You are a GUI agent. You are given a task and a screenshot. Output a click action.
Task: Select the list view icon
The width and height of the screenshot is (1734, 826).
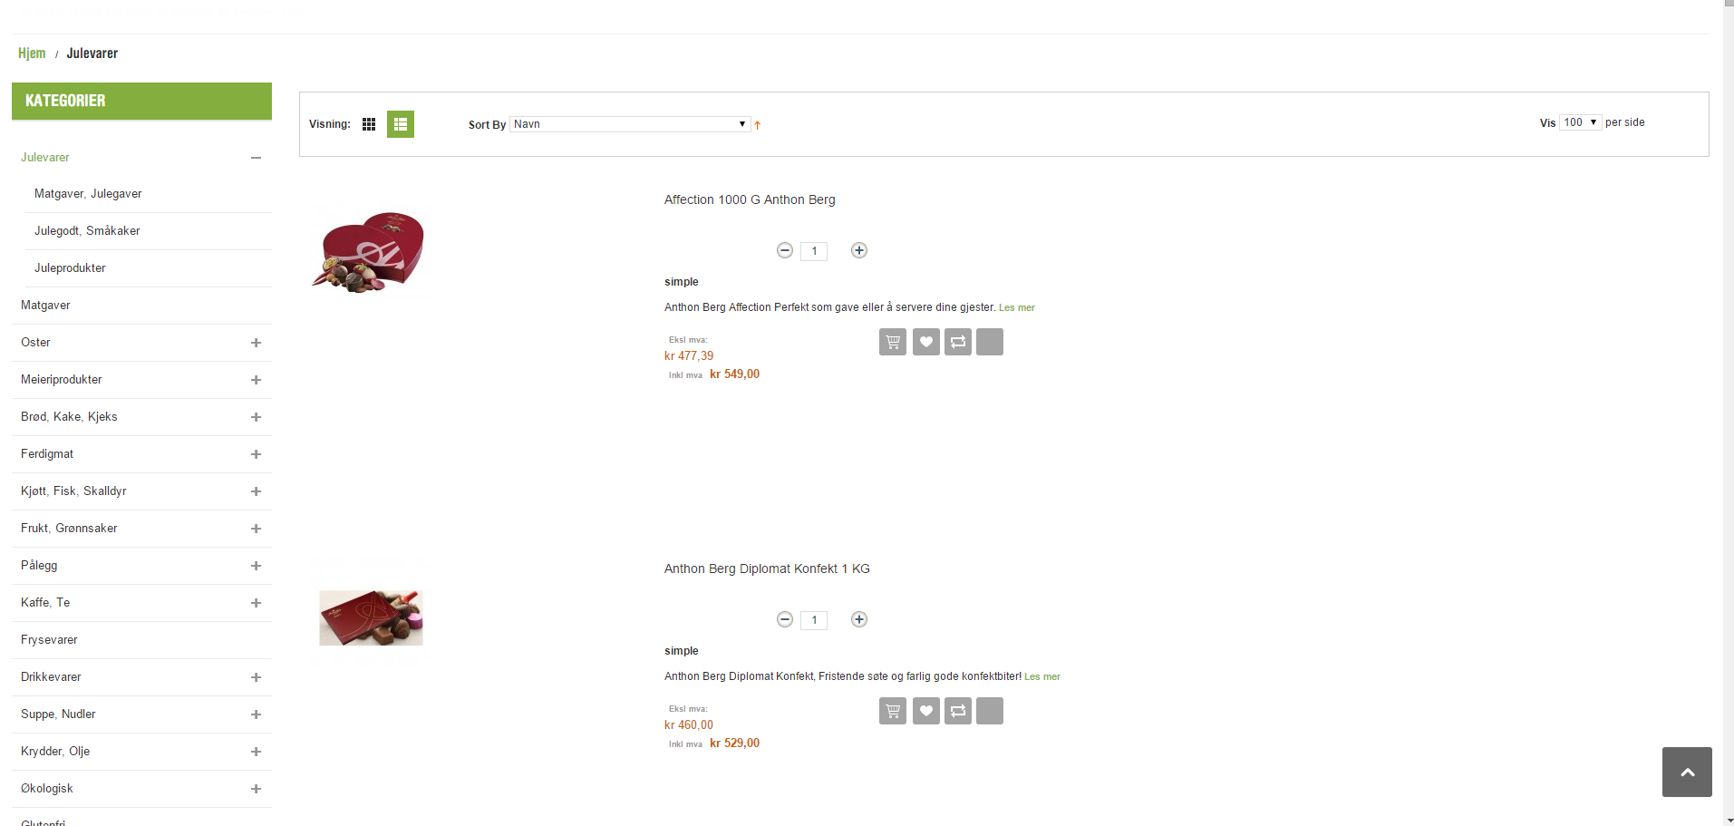(401, 124)
